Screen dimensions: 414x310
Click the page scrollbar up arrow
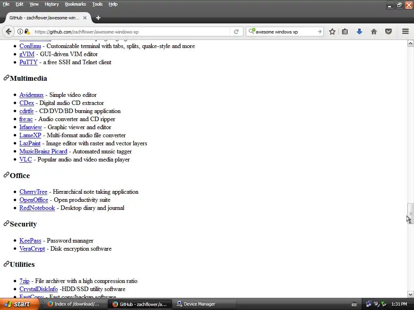[410, 44]
